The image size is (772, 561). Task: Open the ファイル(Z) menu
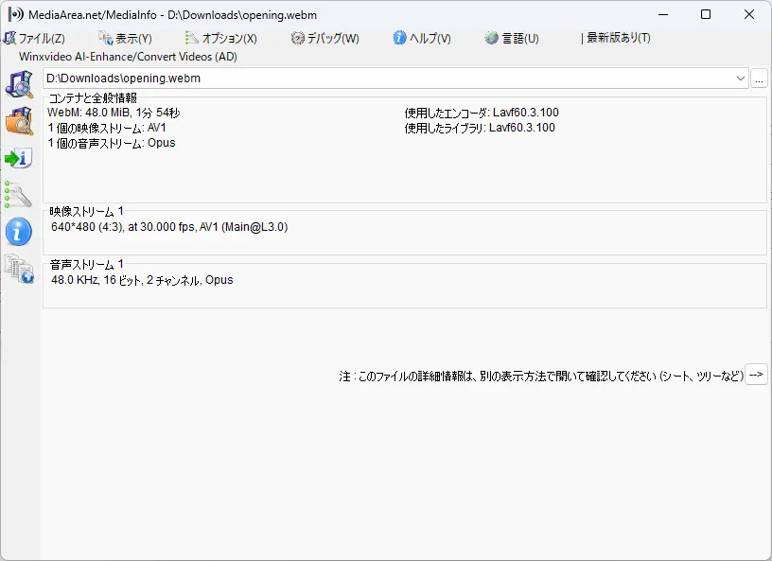point(34,38)
